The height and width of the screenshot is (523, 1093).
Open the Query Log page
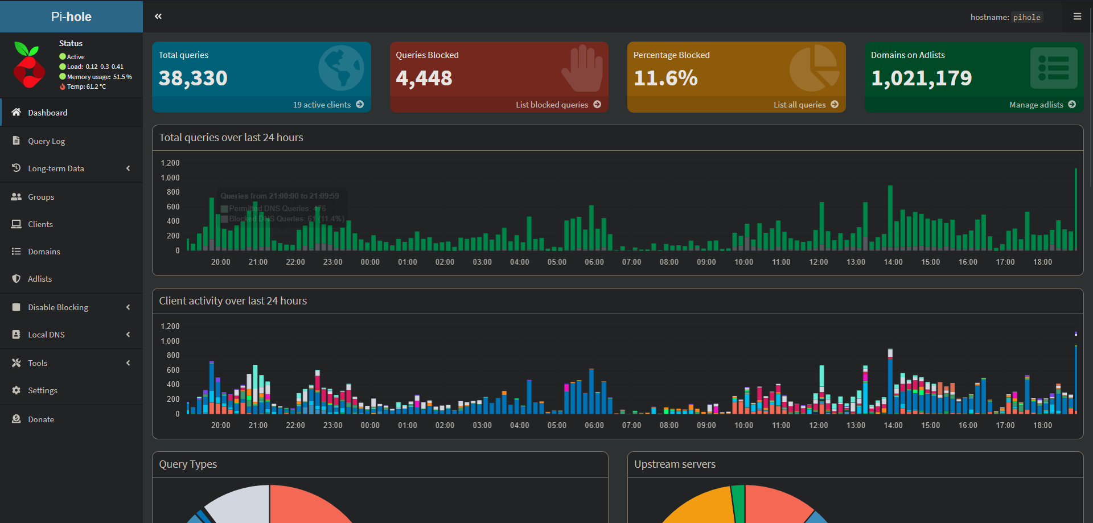coord(71,141)
